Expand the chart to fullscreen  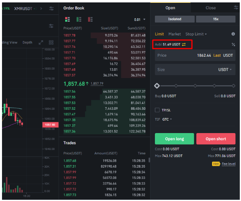[x=41, y=43]
